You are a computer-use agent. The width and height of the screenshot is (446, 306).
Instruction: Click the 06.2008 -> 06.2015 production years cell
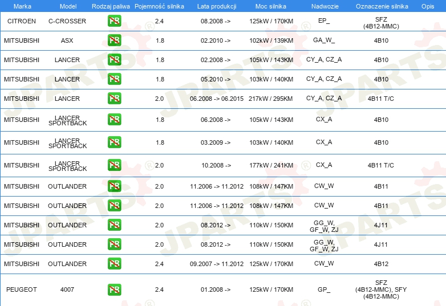click(x=217, y=99)
